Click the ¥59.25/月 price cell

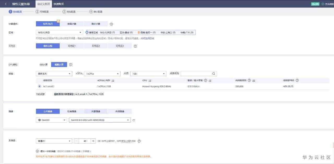(x=288, y=86)
